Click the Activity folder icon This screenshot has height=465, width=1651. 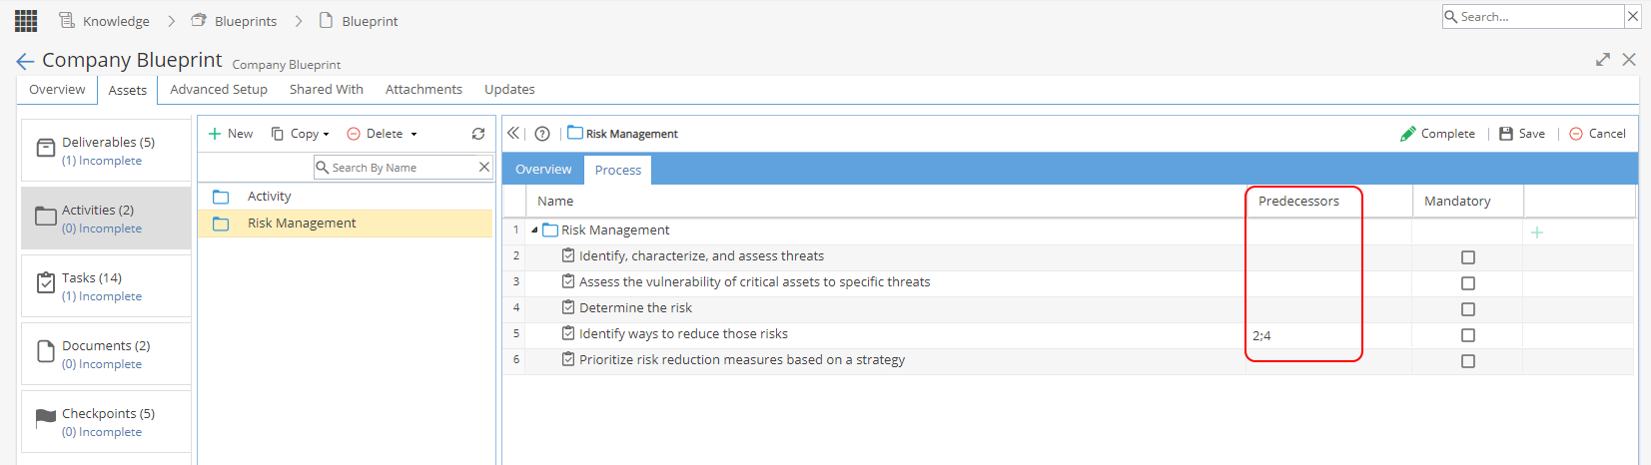pos(221,197)
